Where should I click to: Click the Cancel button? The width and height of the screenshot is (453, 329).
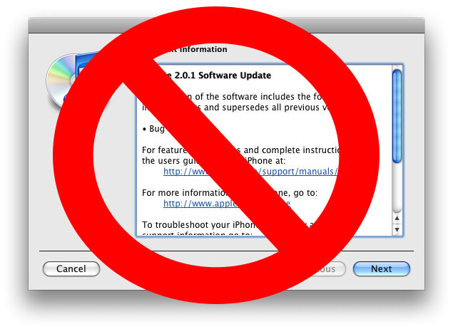point(71,268)
